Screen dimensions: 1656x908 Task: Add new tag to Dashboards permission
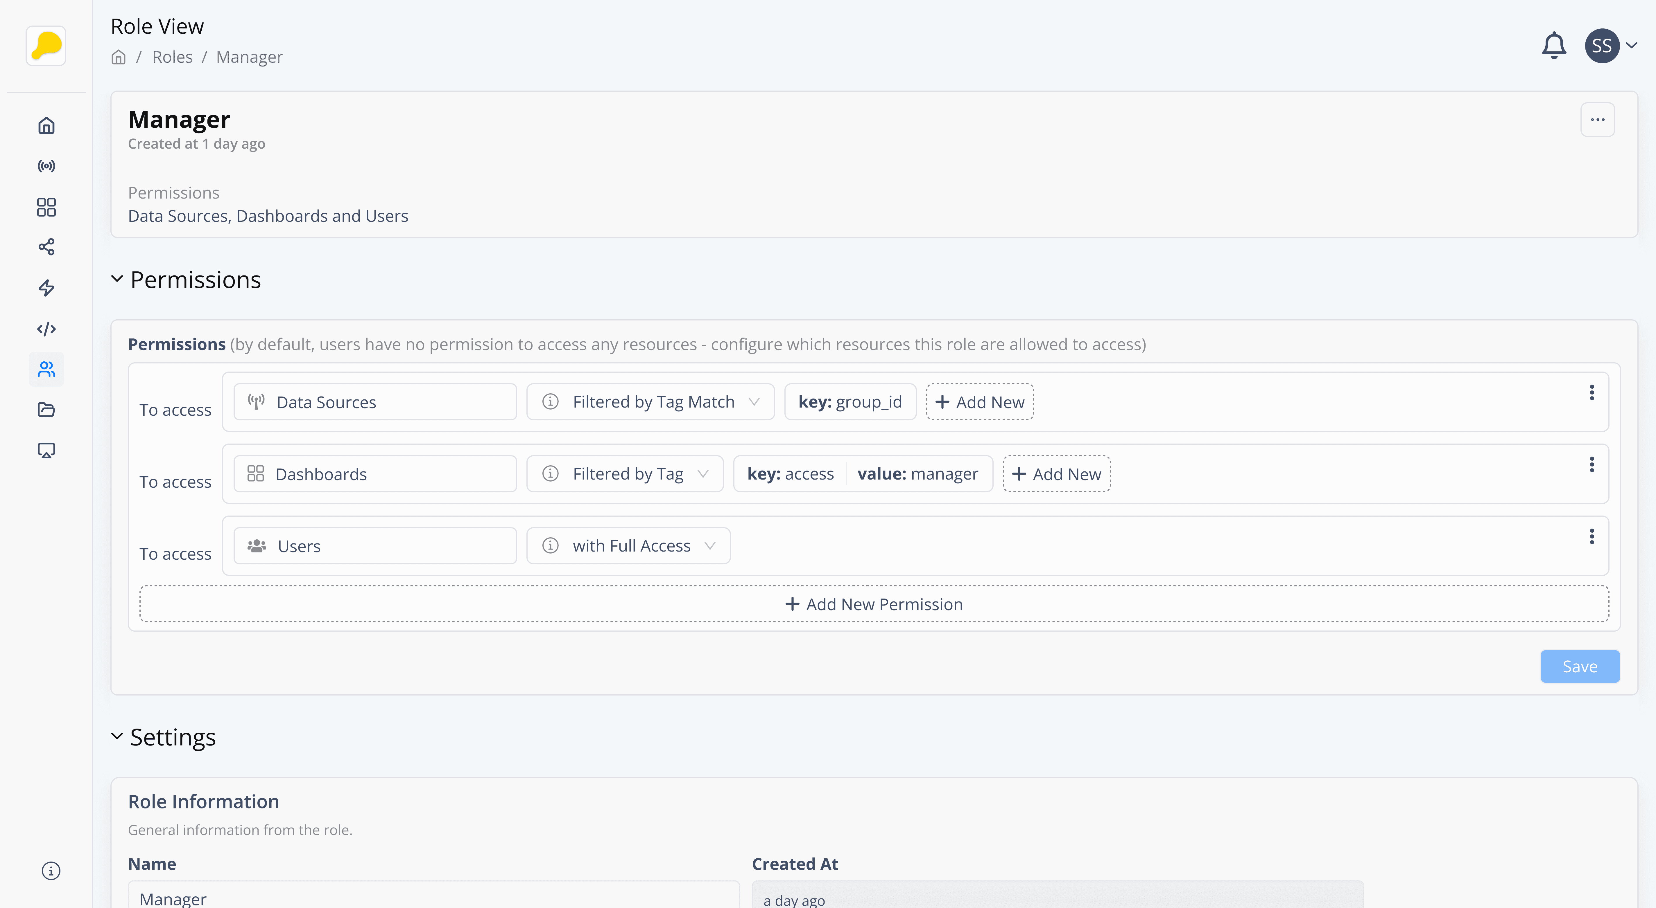(1056, 474)
